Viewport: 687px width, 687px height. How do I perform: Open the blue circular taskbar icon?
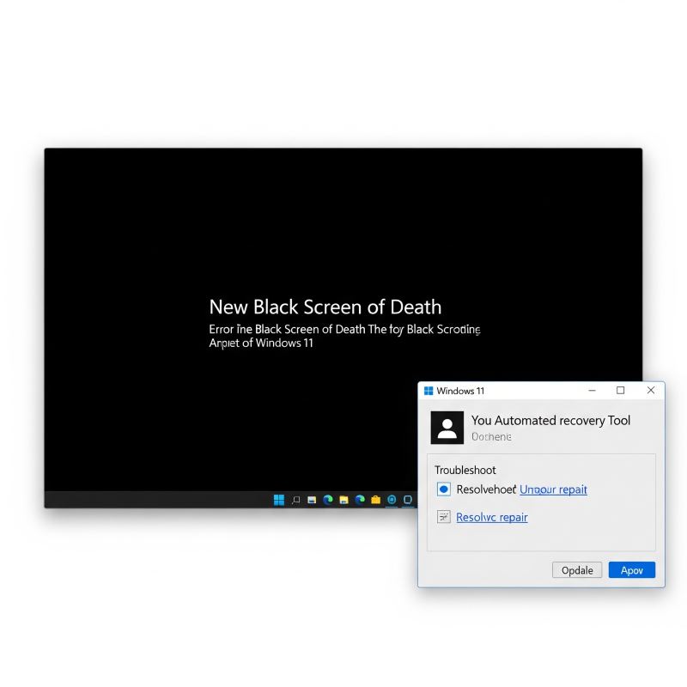coord(392,500)
